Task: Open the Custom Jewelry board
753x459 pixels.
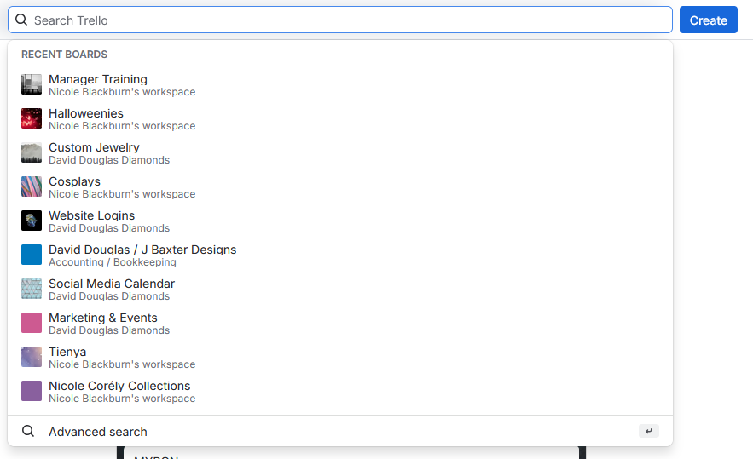Action: 340,153
